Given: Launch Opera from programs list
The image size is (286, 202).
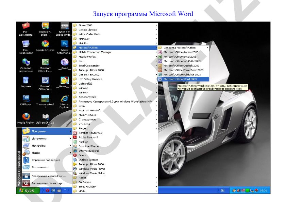Looking at the screenshot, I should tap(115, 155).
